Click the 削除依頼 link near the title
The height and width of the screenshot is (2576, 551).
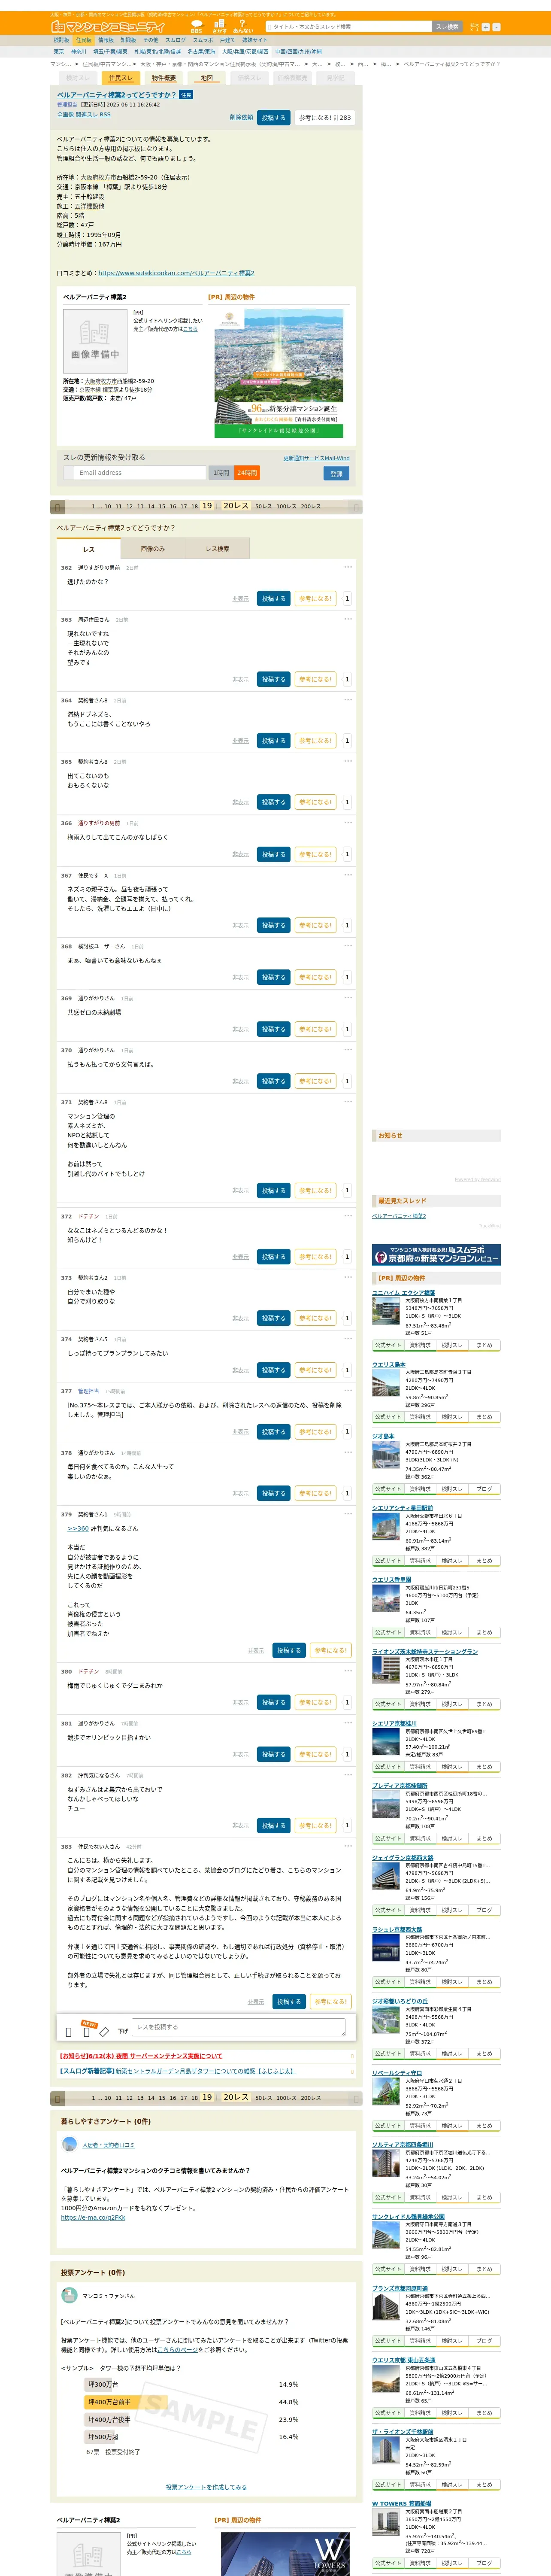coord(241,118)
